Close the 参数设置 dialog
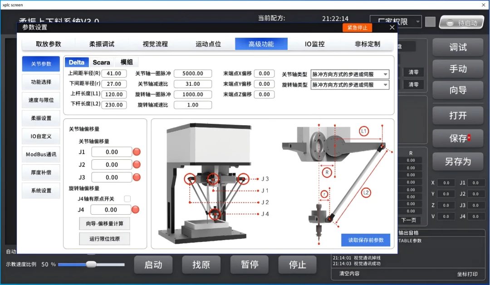 392,28
